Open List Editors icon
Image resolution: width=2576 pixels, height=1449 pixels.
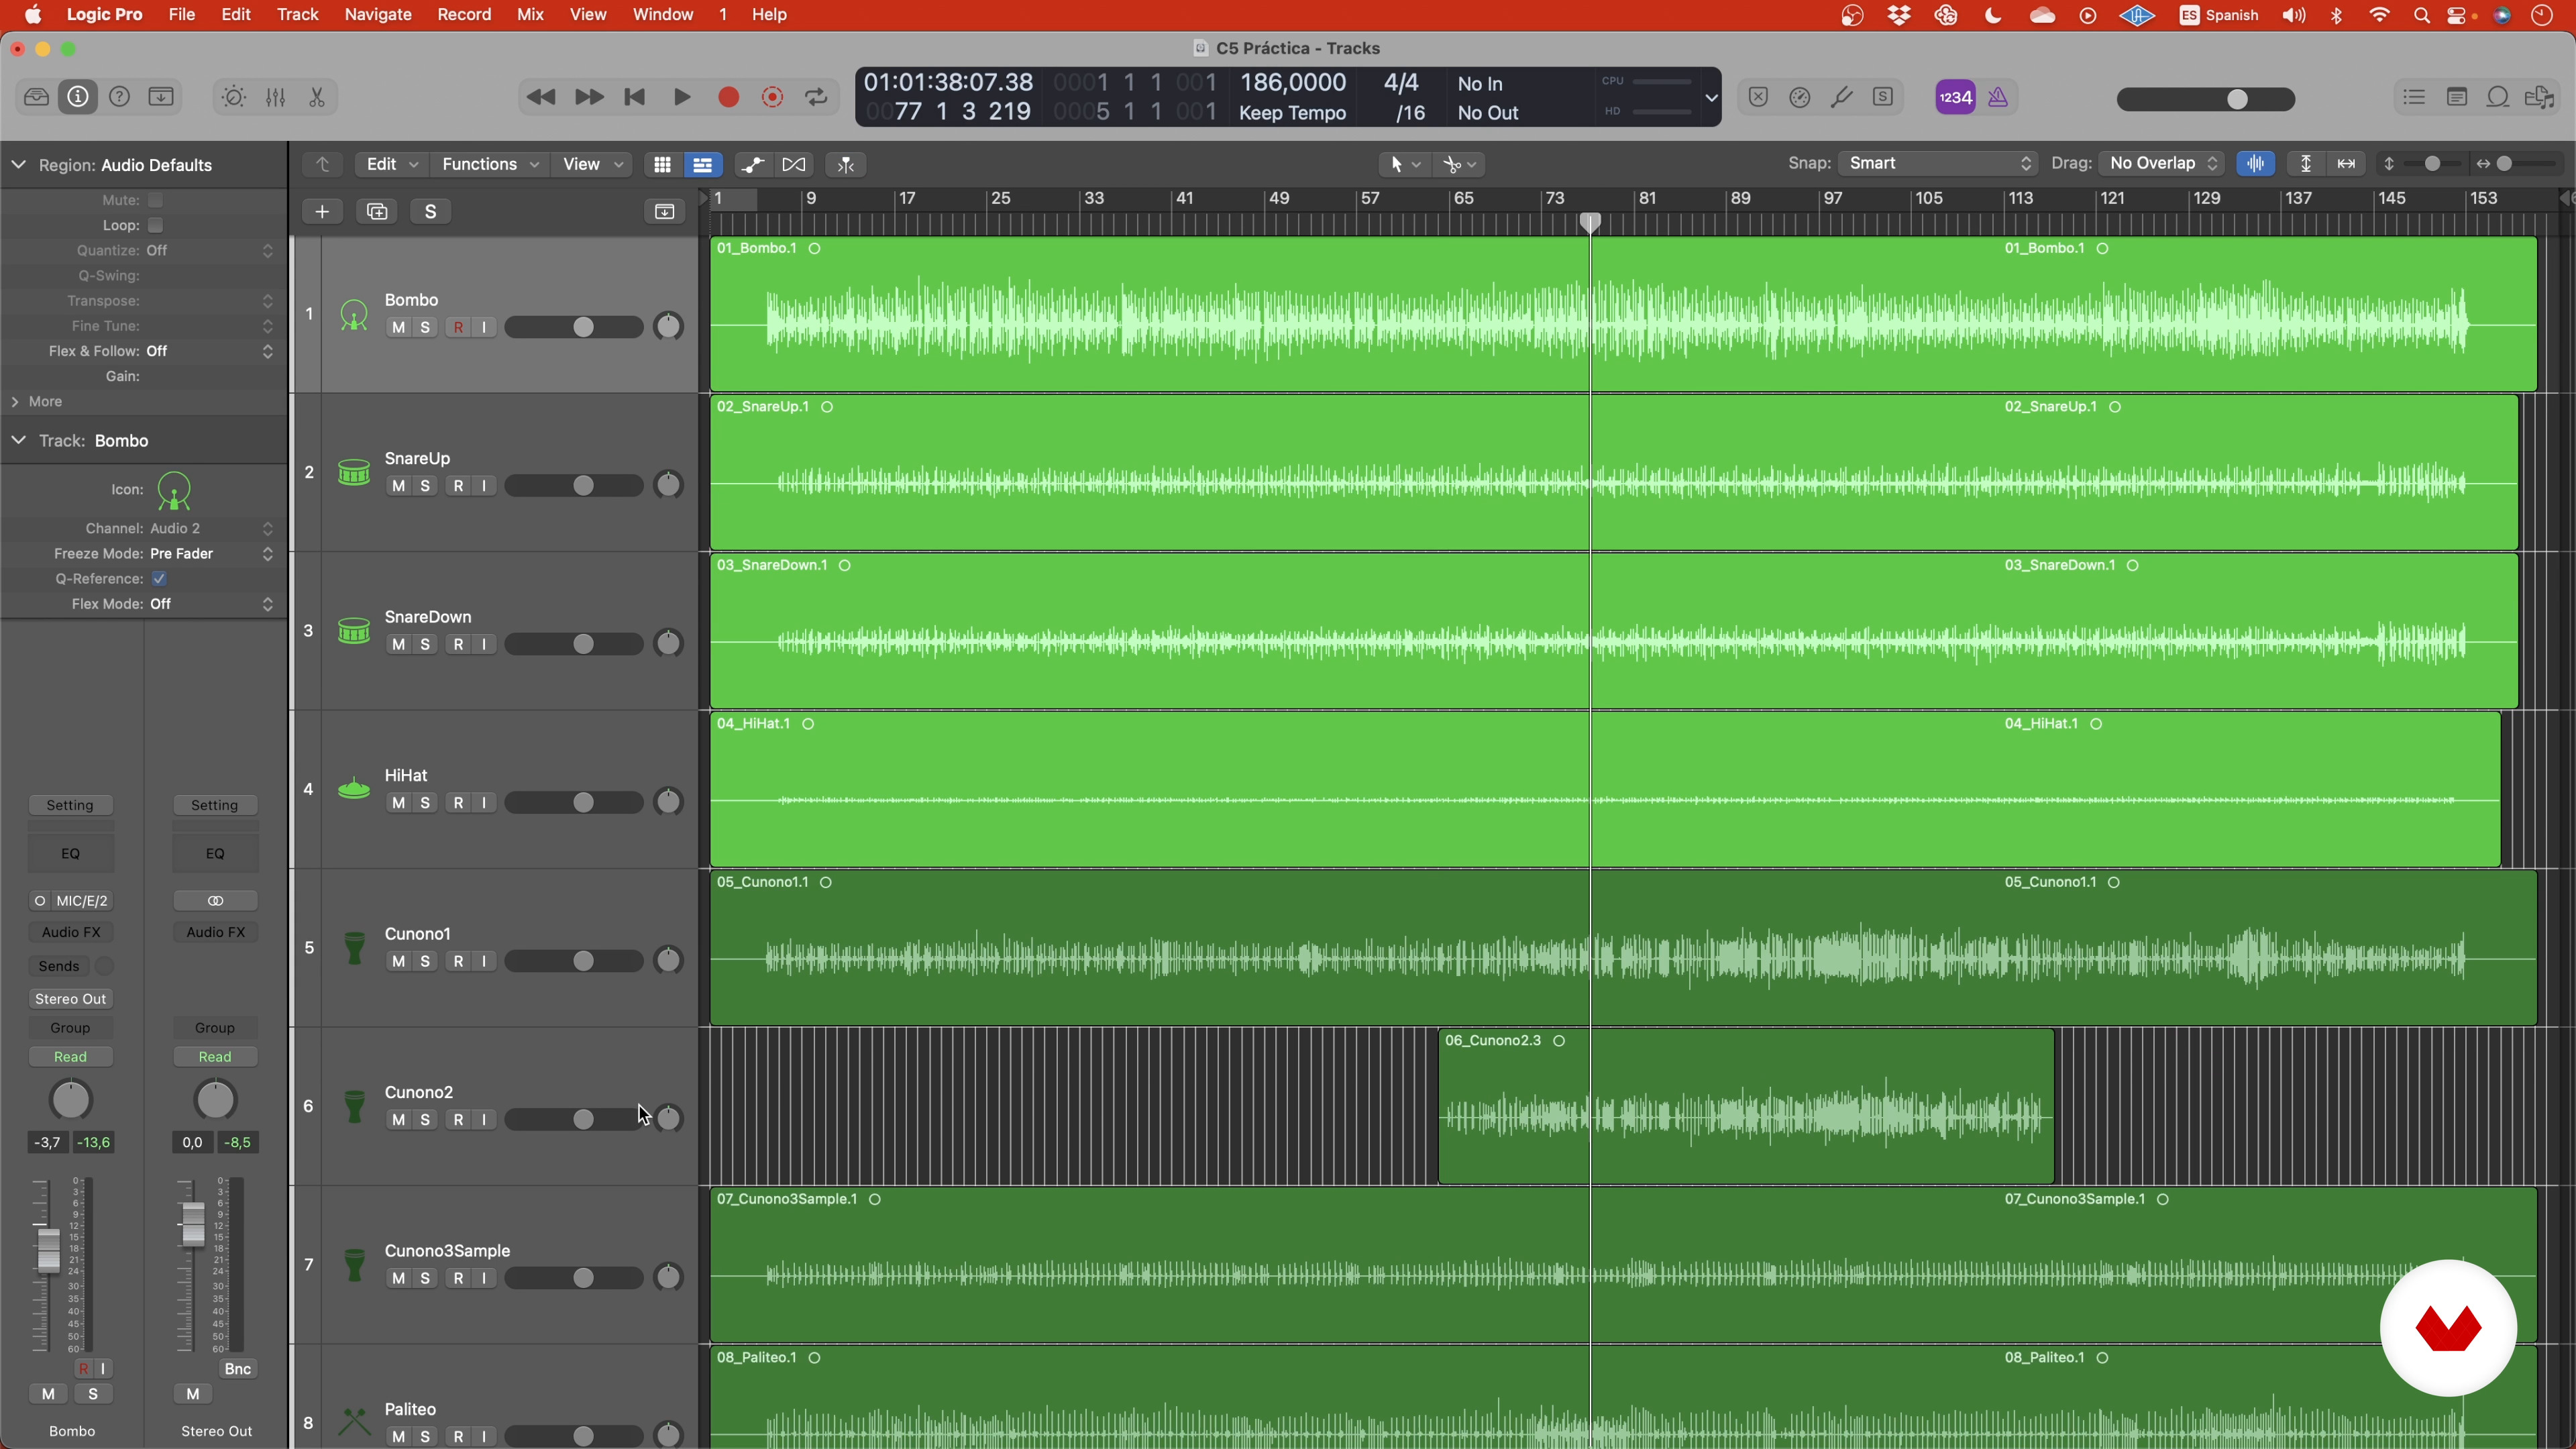2414,98
